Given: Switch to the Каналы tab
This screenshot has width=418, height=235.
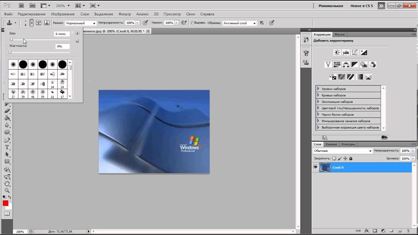Looking at the screenshot, I should (331, 144).
